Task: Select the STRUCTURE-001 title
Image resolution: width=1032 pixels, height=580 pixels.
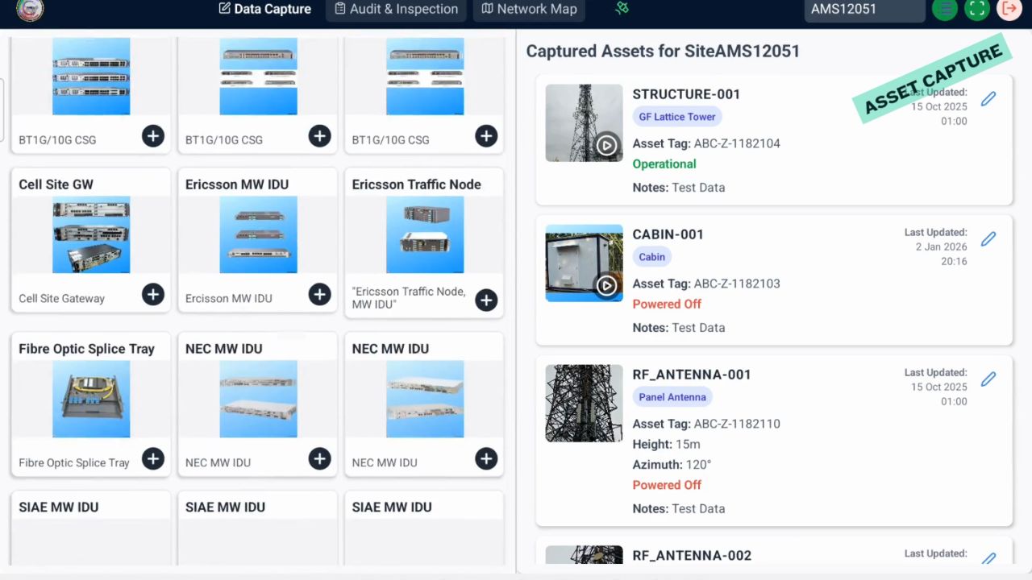Action: click(x=687, y=94)
